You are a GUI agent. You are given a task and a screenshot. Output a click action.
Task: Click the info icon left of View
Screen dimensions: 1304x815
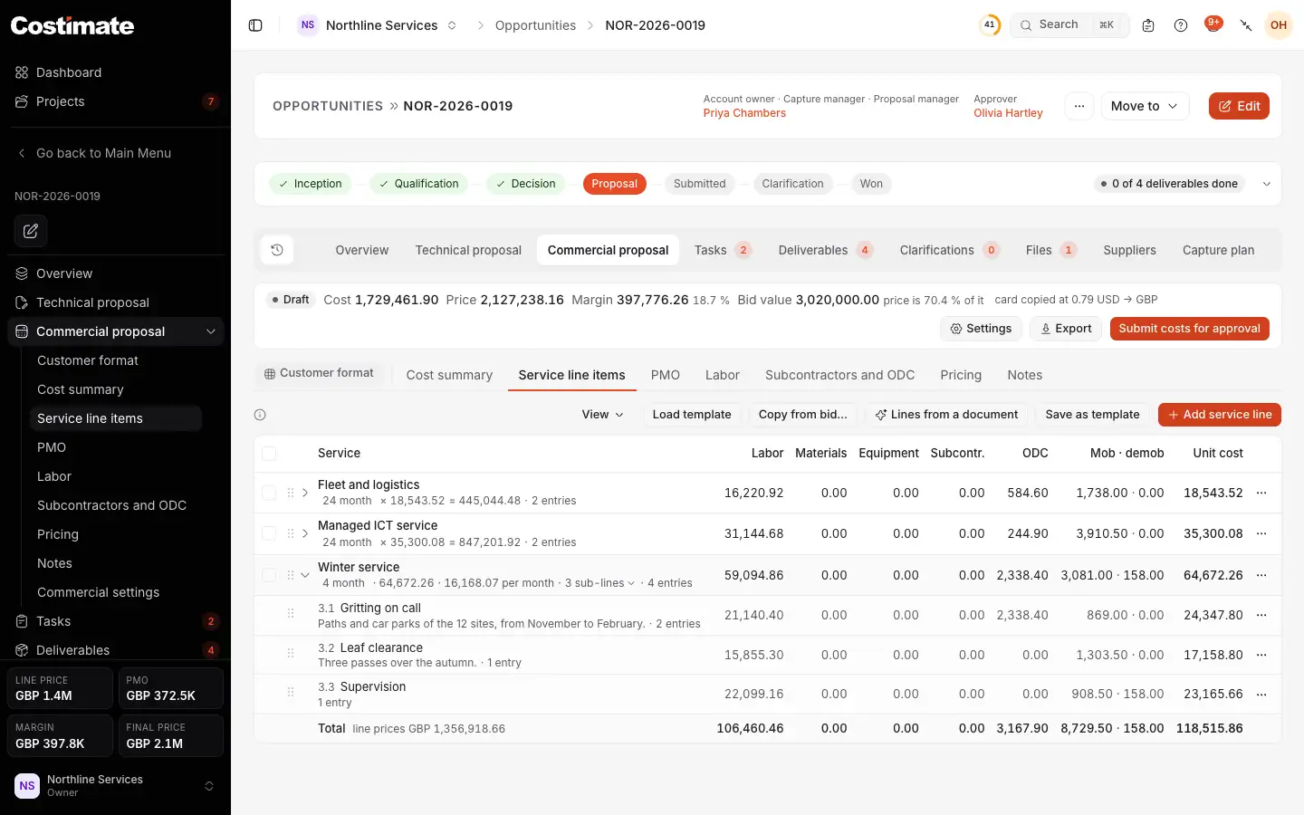click(x=260, y=415)
